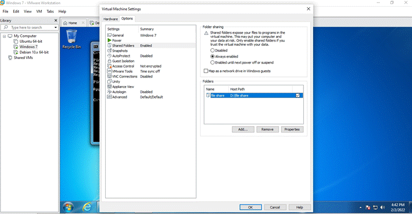Click the 'Time sync off' summary text
412x214 pixels.
150,71
